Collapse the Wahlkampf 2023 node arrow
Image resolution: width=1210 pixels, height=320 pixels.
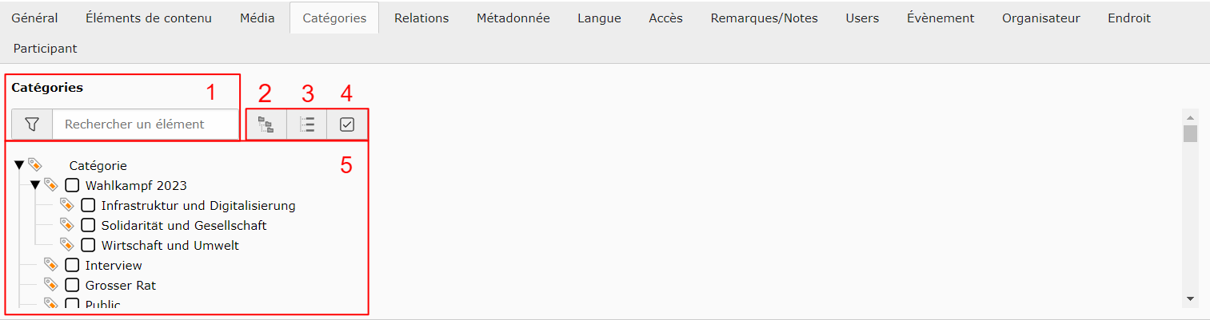click(x=35, y=185)
